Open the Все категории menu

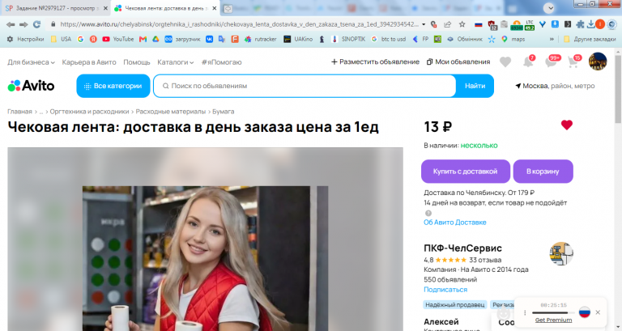click(113, 86)
